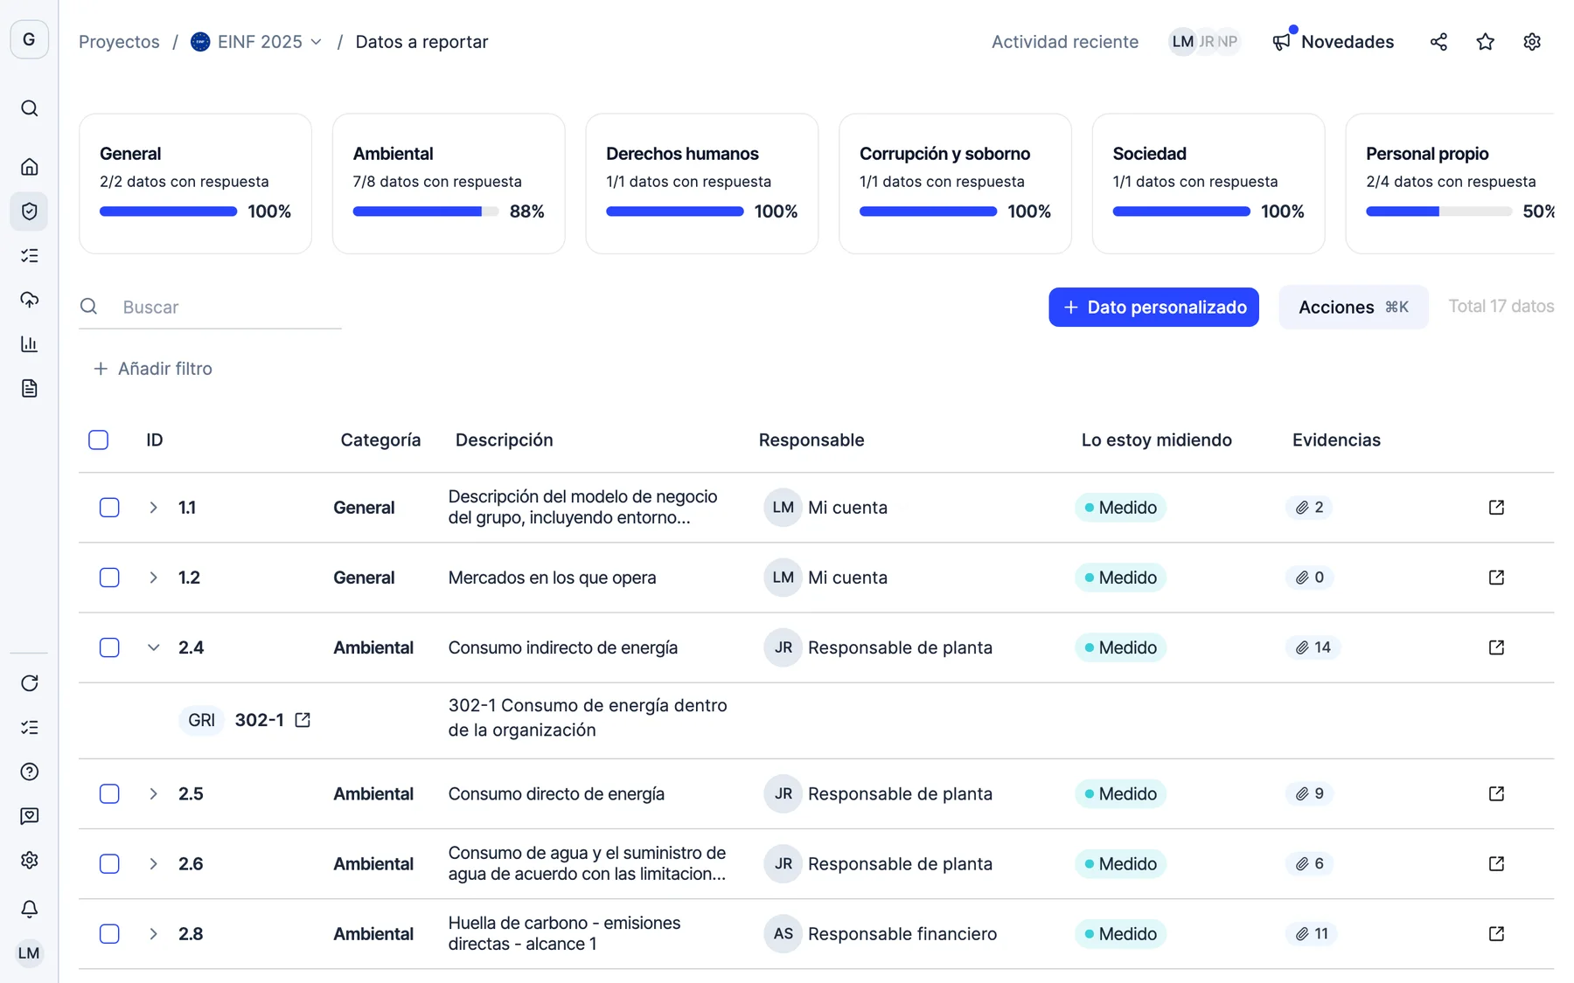Open the notifications bell icon

pos(29,909)
